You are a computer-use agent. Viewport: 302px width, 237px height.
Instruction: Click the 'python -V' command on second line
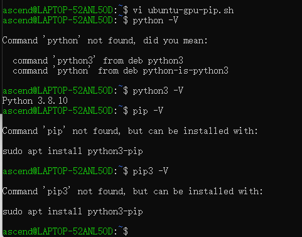(155, 21)
